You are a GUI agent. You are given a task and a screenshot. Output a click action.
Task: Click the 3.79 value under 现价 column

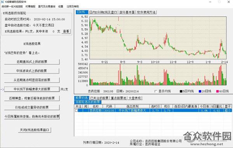pyautogui.click(x=167, y=110)
